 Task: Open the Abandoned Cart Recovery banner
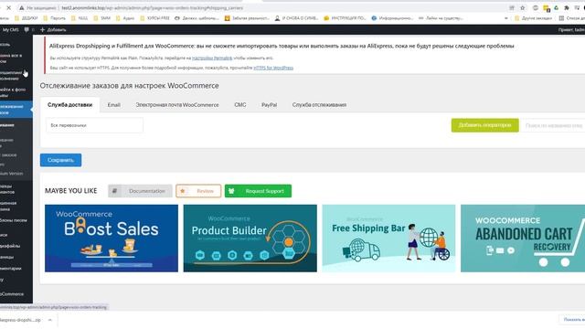tap(523, 238)
